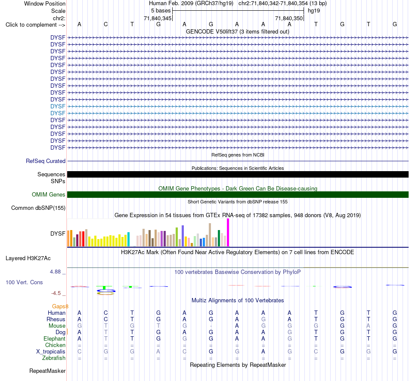Click the orange 'Gaps' label

pyautogui.click(x=60, y=307)
